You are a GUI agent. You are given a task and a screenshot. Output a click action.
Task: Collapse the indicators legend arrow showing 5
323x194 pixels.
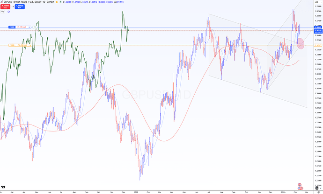click(x=3, y=12)
